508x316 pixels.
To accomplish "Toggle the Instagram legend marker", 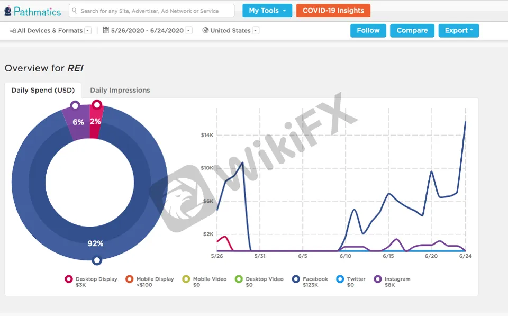I will 377,279.
